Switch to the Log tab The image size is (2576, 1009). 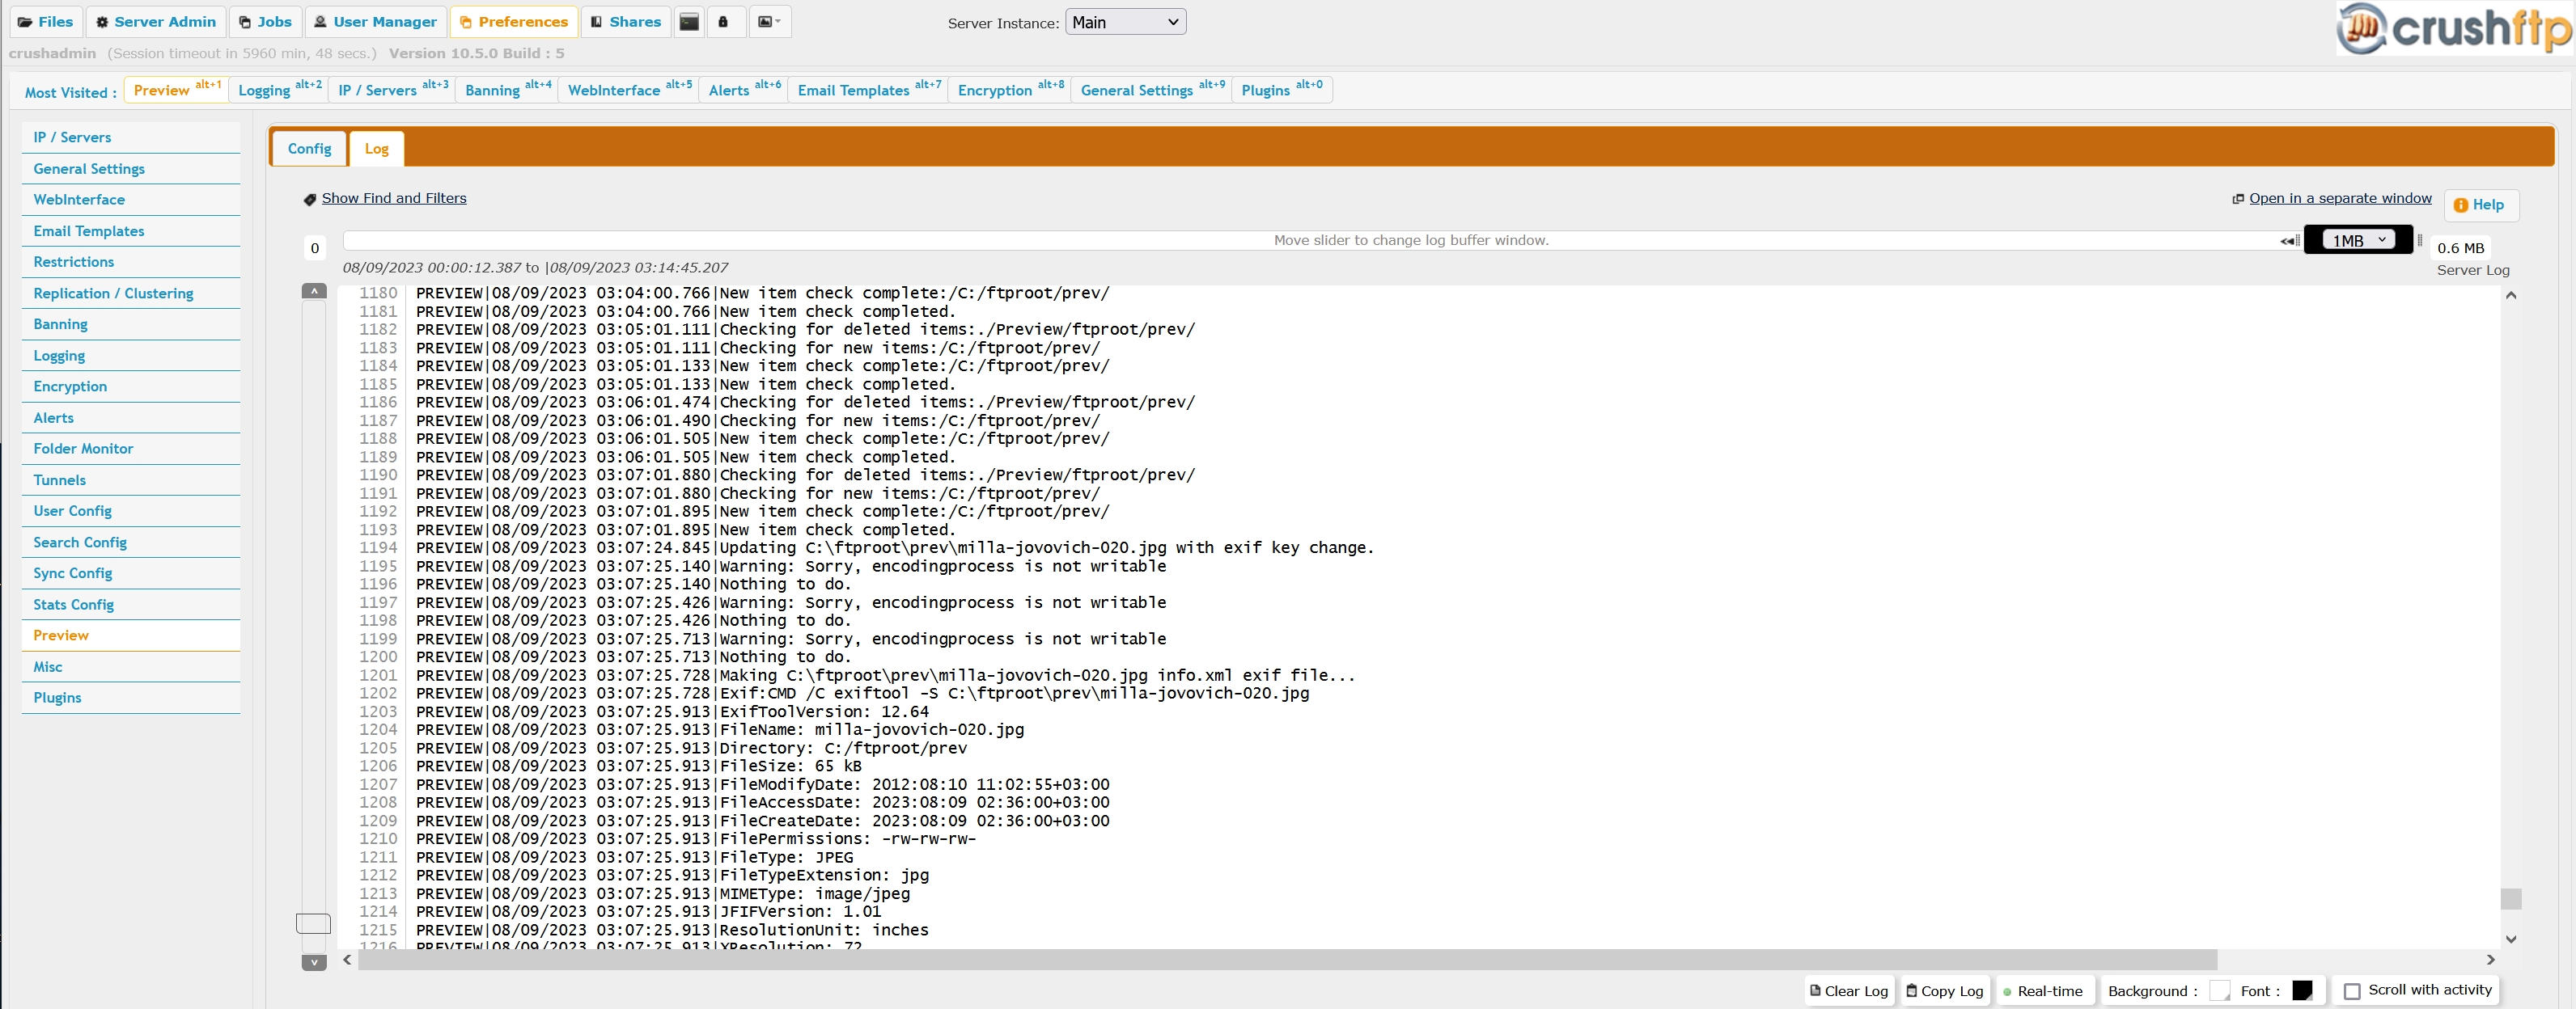tap(376, 149)
